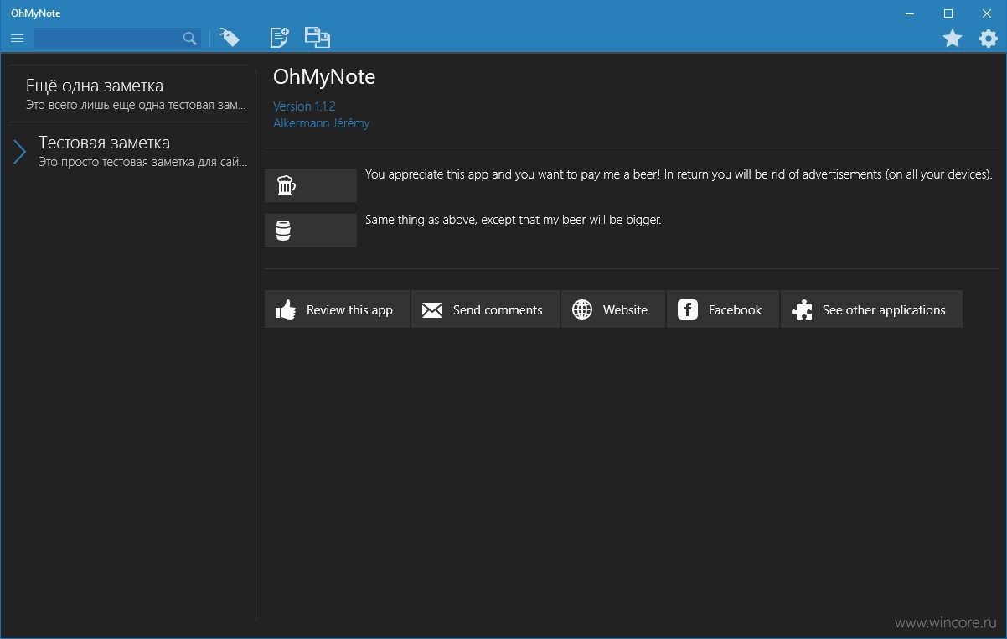The width and height of the screenshot is (1007, 639).
Task: Click the save all floppy icon
Action: click(318, 38)
